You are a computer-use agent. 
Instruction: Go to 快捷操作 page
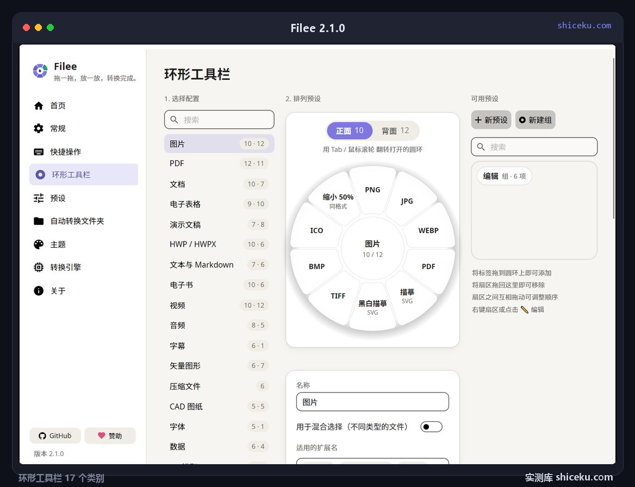pyautogui.click(x=84, y=152)
